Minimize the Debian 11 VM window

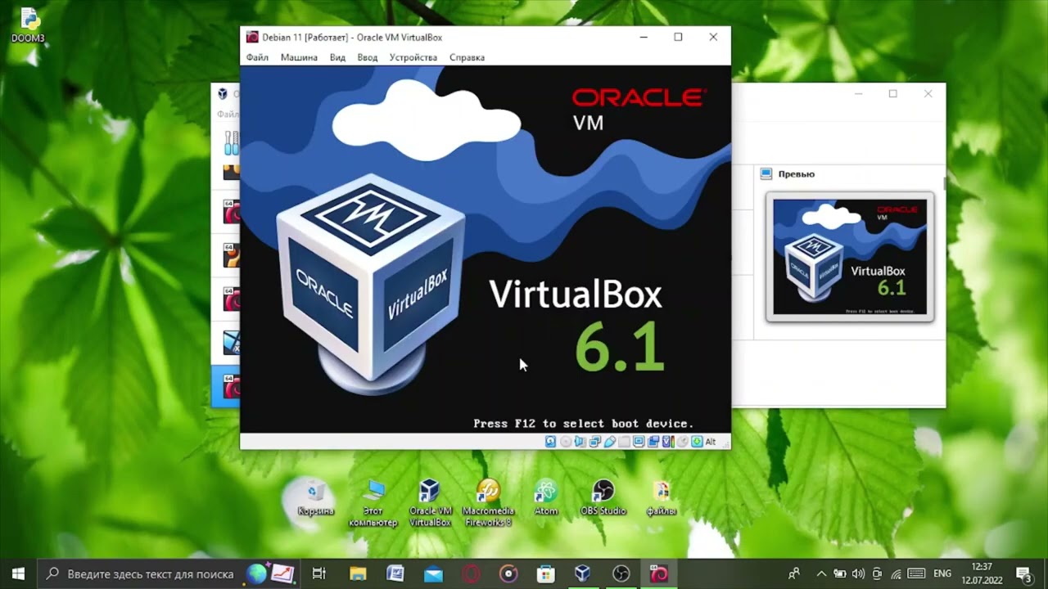click(x=644, y=37)
